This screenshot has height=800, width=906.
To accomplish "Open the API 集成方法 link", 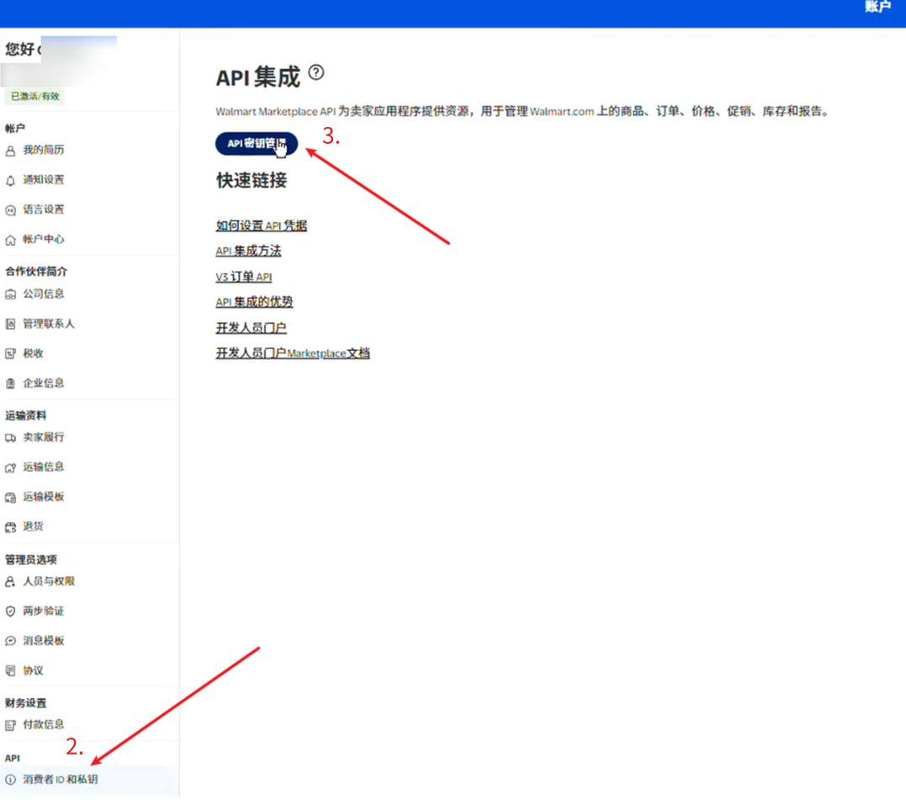I will coord(248,251).
